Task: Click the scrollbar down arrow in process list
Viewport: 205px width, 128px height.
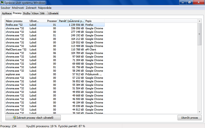Action: tap(199, 112)
